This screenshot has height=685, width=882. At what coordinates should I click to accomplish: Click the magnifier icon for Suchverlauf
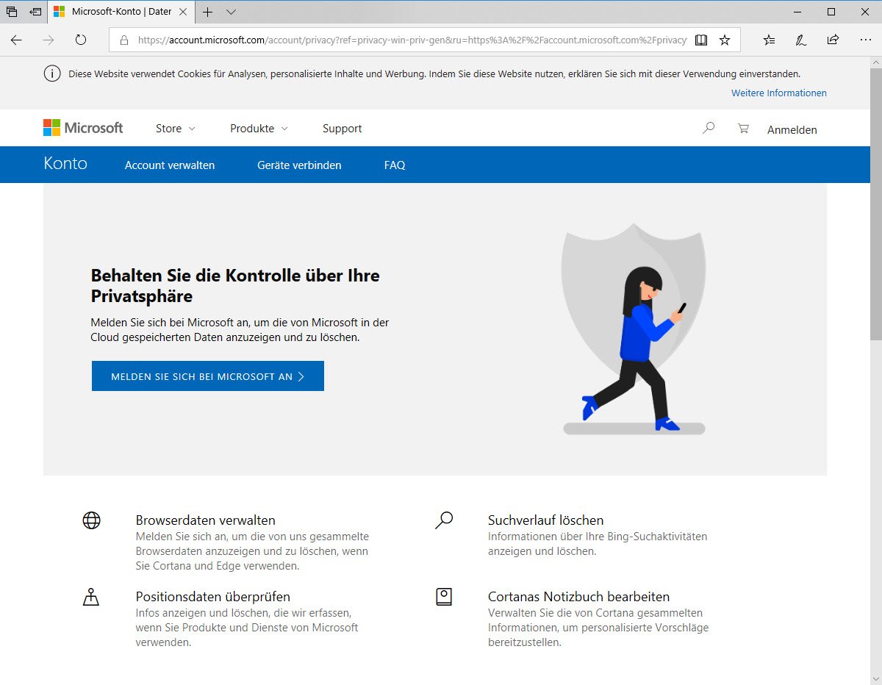[x=444, y=520]
